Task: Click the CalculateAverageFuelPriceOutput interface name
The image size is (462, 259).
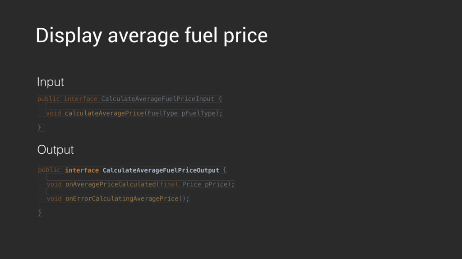Action: (x=161, y=170)
